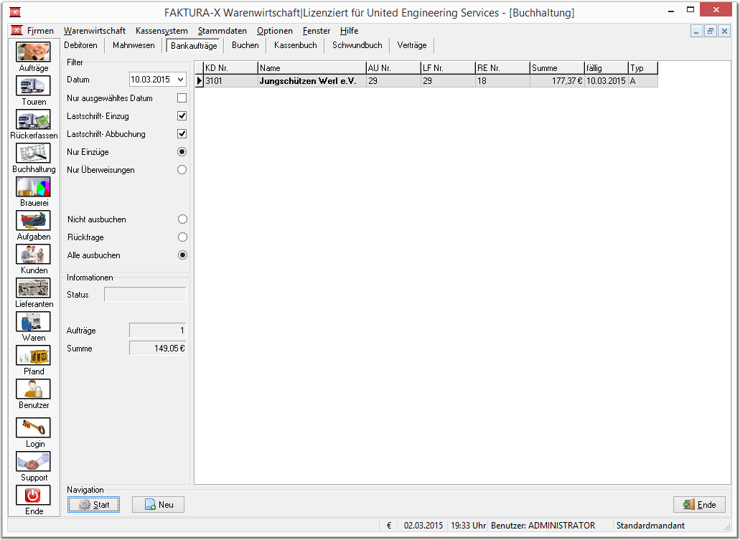
Task: Click the Summe field showing 149,05 €
Action: tap(158, 349)
